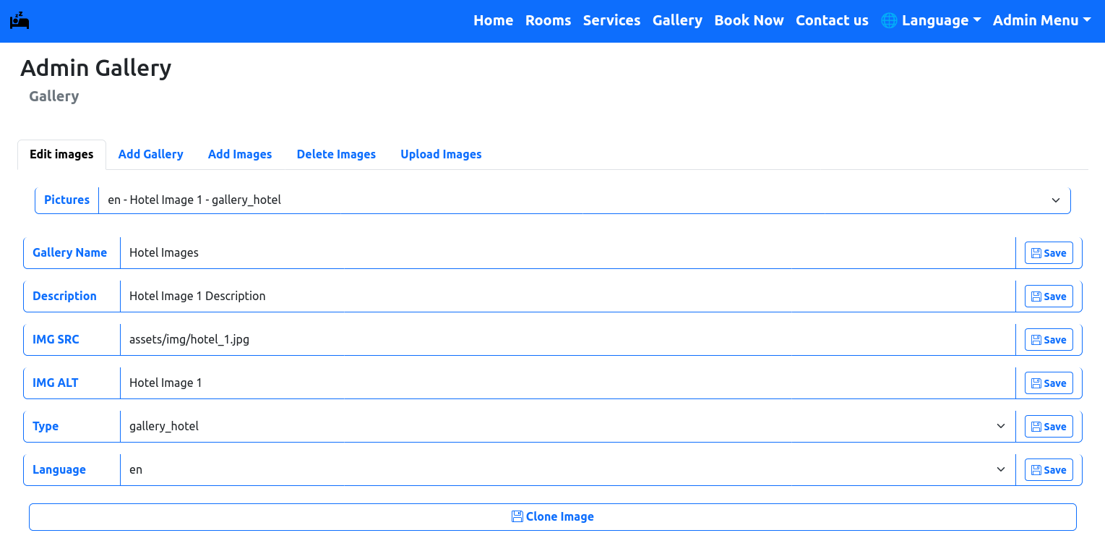Switch to the Edit images tab
This screenshot has width=1105, height=546.
coord(61,155)
